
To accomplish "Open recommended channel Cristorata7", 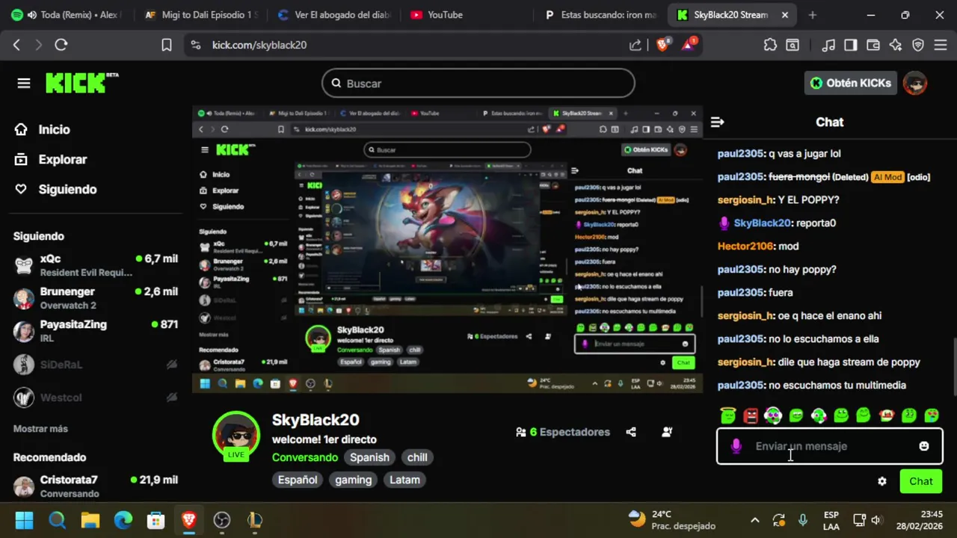I will (x=96, y=486).
